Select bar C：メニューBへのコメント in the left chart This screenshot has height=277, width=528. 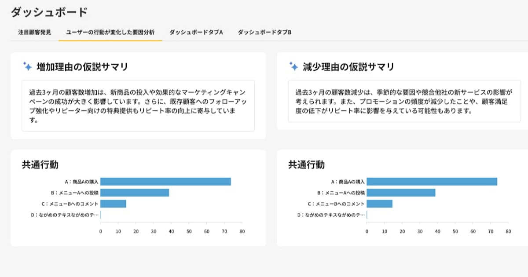(x=113, y=204)
